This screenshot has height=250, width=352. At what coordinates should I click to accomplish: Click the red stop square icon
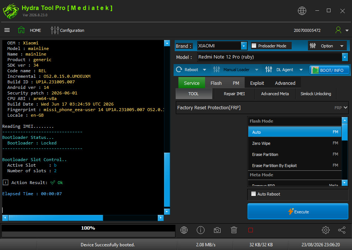point(251,230)
